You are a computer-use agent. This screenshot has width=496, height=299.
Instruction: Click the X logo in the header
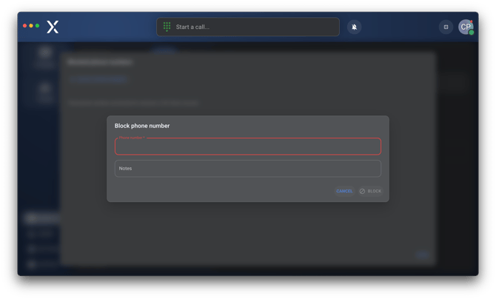click(53, 27)
